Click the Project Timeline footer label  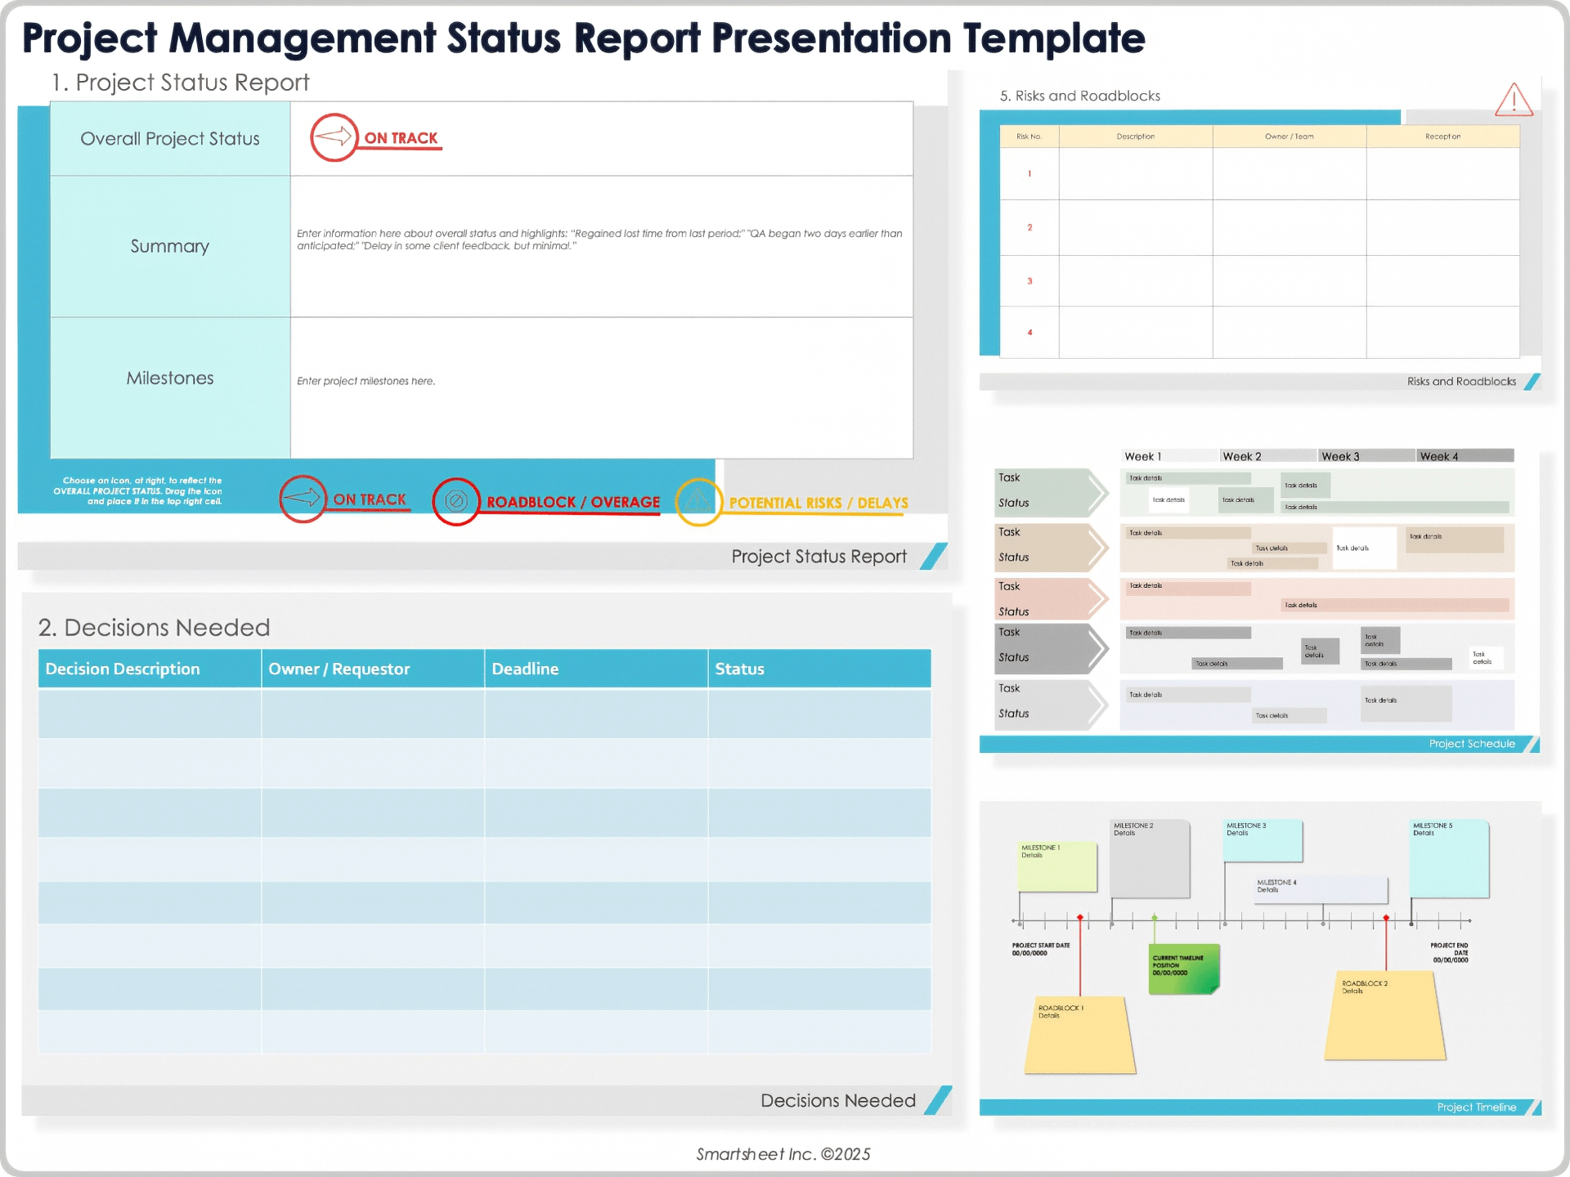tap(1477, 1105)
